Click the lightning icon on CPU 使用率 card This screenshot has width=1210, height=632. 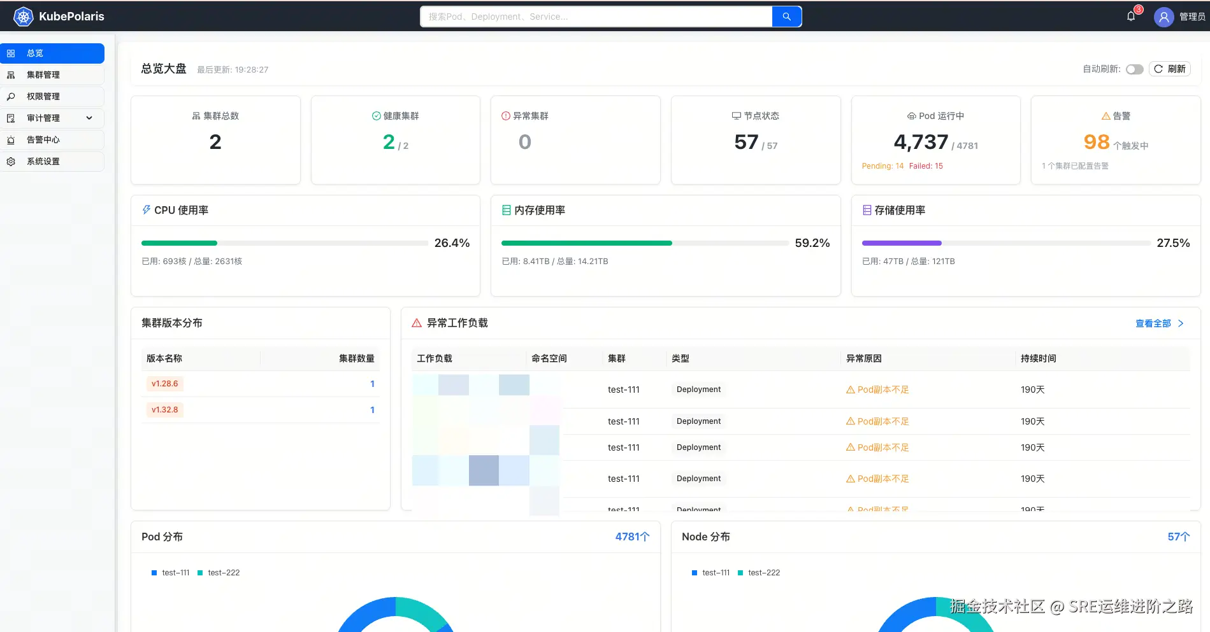click(147, 210)
